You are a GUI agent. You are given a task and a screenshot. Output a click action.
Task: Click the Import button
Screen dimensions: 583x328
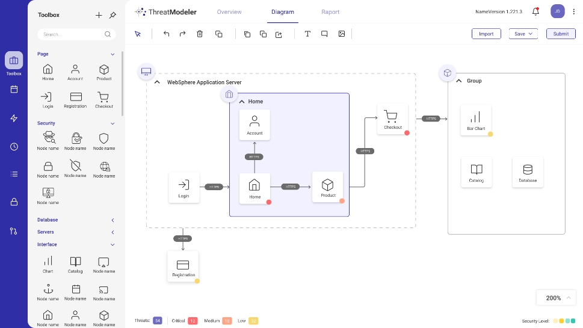[x=486, y=34]
